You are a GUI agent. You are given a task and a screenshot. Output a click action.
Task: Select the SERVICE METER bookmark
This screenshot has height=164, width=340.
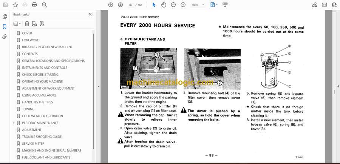coord(33,143)
